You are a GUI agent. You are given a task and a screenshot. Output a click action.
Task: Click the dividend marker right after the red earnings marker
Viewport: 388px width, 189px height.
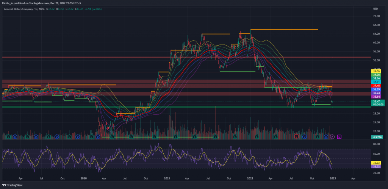(x=305, y=137)
